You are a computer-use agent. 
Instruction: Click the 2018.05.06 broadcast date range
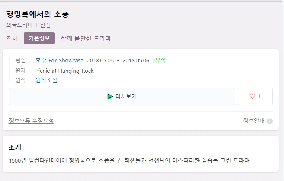point(119,60)
